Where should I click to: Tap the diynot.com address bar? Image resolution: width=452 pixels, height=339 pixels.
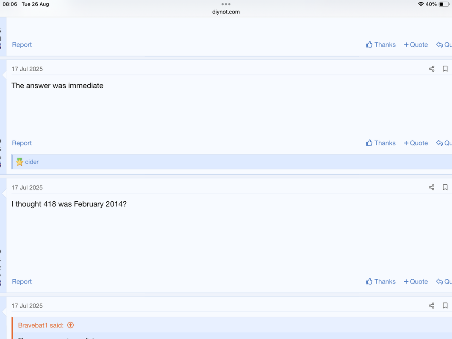226,12
